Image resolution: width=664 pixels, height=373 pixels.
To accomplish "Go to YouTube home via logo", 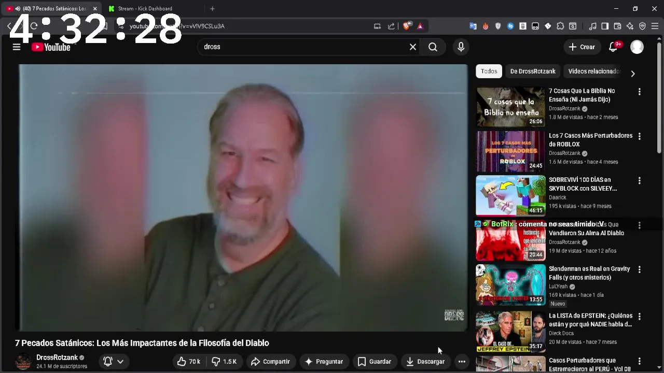I will (51, 47).
